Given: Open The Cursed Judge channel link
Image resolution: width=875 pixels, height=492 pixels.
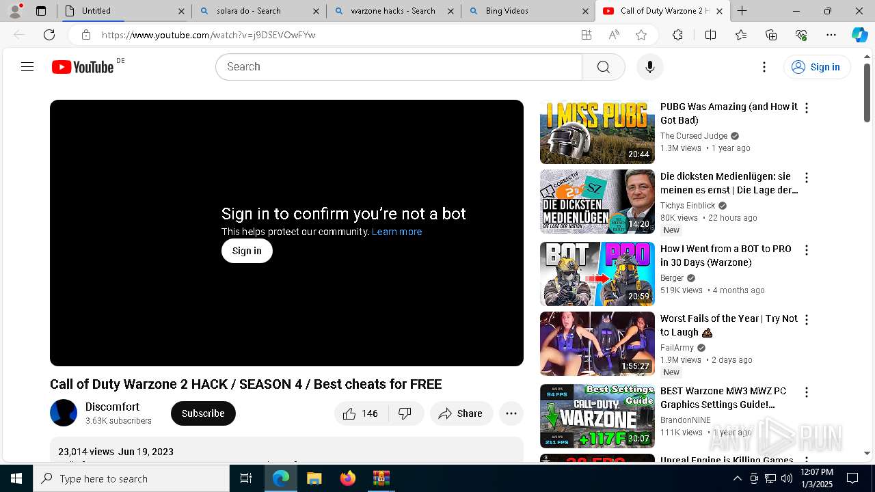Looking at the screenshot, I should click(x=694, y=136).
